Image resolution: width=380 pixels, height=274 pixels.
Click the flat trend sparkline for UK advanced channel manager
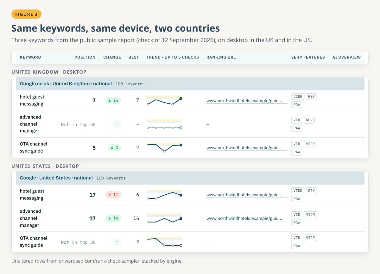pos(164,124)
